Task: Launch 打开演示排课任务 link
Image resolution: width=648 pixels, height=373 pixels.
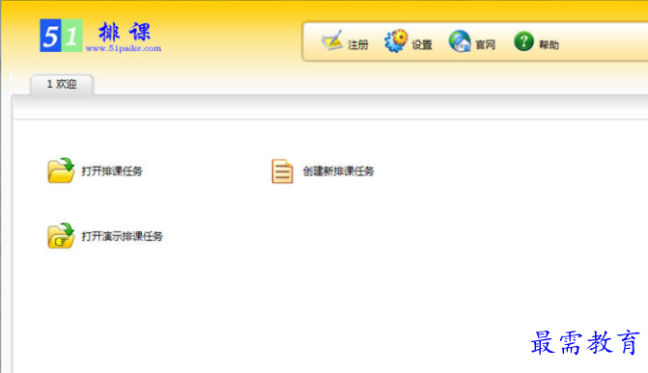Action: tap(122, 236)
